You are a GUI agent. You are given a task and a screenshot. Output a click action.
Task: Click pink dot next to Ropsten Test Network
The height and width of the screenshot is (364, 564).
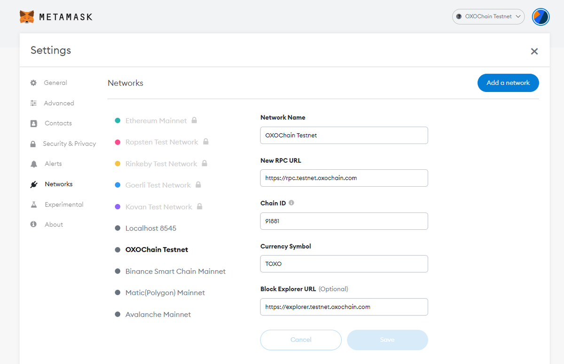[x=117, y=142]
